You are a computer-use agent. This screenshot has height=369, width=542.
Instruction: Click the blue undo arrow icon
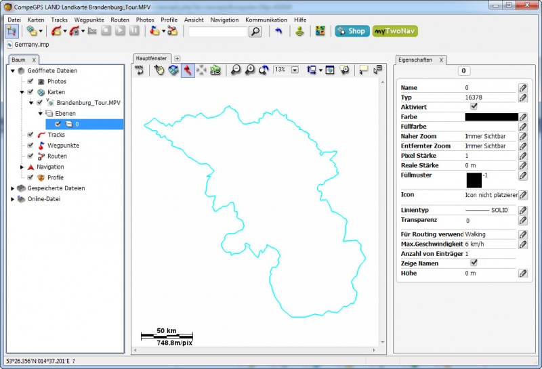click(x=278, y=31)
